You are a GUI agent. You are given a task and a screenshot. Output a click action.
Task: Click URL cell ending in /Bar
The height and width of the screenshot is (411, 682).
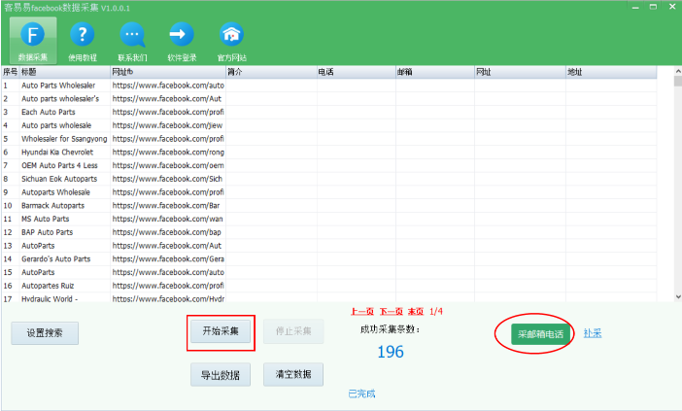point(168,206)
